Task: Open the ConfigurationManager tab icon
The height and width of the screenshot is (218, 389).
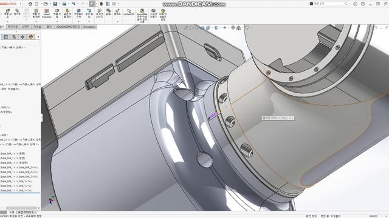Action: coord(14,37)
